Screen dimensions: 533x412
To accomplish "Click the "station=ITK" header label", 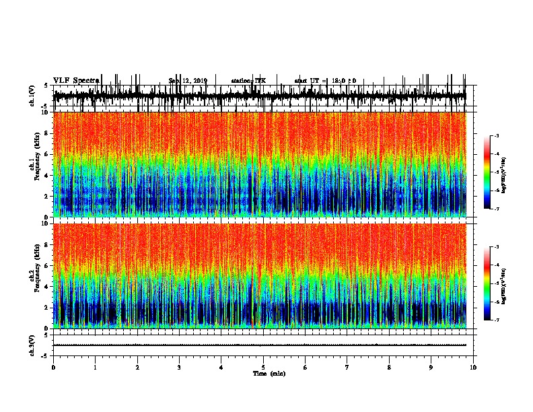I will 248,81.
